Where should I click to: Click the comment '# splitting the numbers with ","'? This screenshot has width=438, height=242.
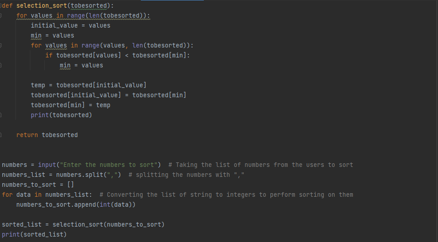tap(186, 175)
